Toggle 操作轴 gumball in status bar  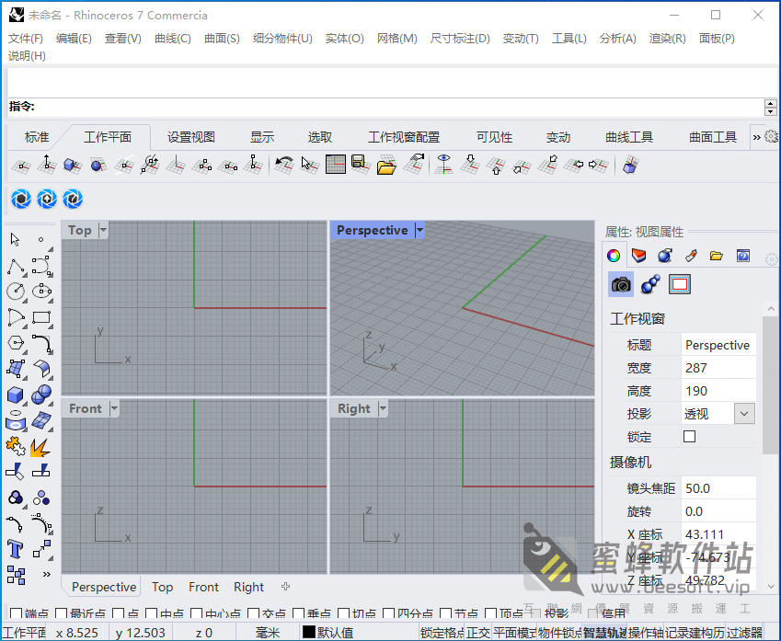point(646,633)
